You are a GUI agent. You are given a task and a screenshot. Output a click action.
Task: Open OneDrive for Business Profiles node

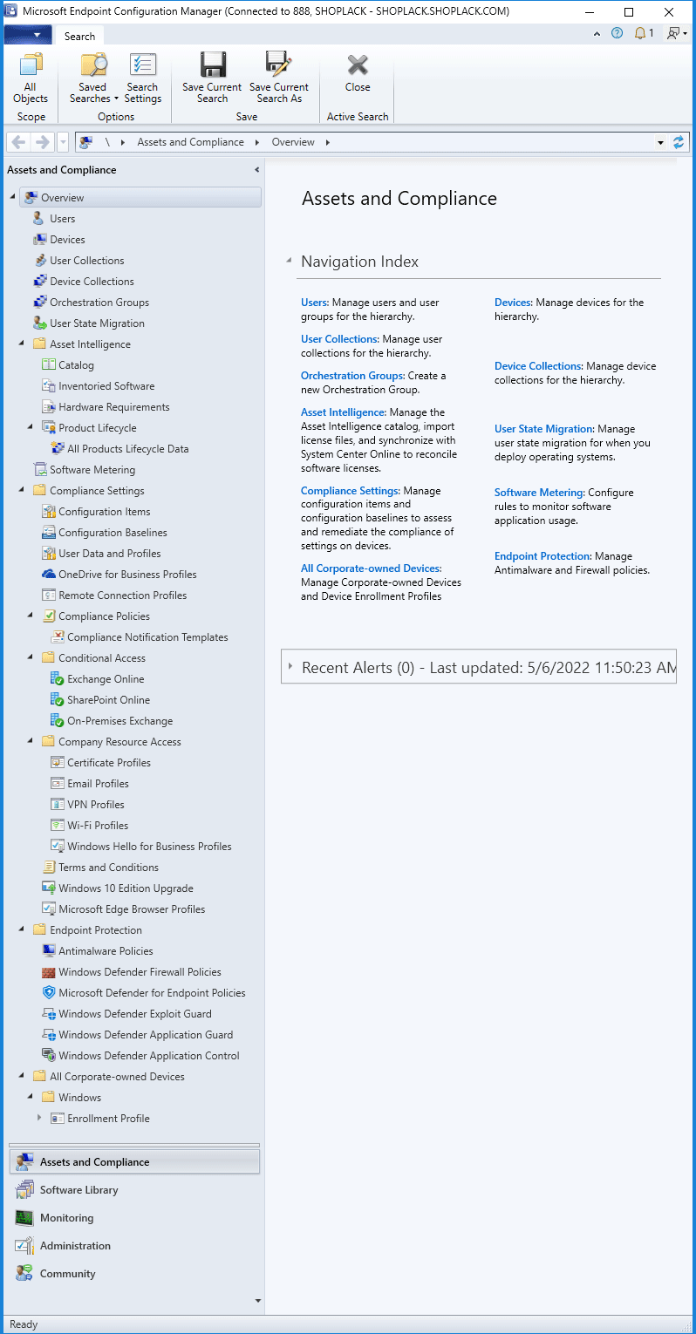(127, 575)
